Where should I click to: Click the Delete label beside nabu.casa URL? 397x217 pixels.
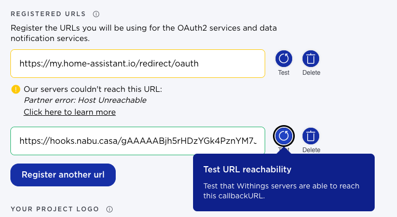pyautogui.click(x=311, y=150)
